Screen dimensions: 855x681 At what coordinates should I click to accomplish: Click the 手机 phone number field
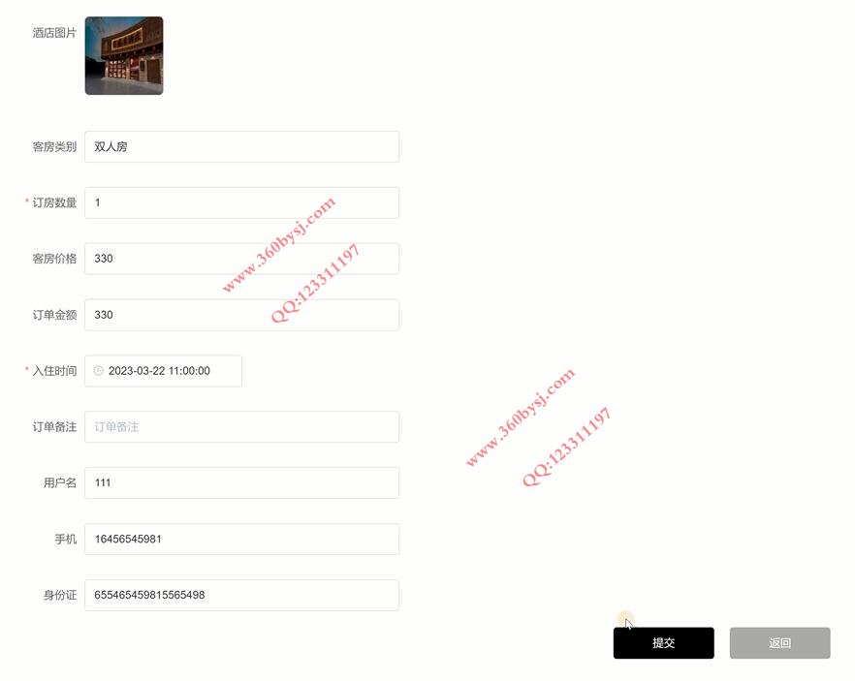[241, 539]
